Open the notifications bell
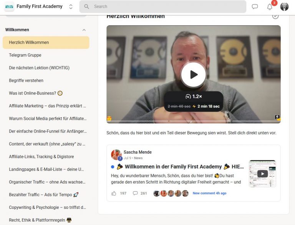This screenshot has width=295, height=225. point(270,7)
